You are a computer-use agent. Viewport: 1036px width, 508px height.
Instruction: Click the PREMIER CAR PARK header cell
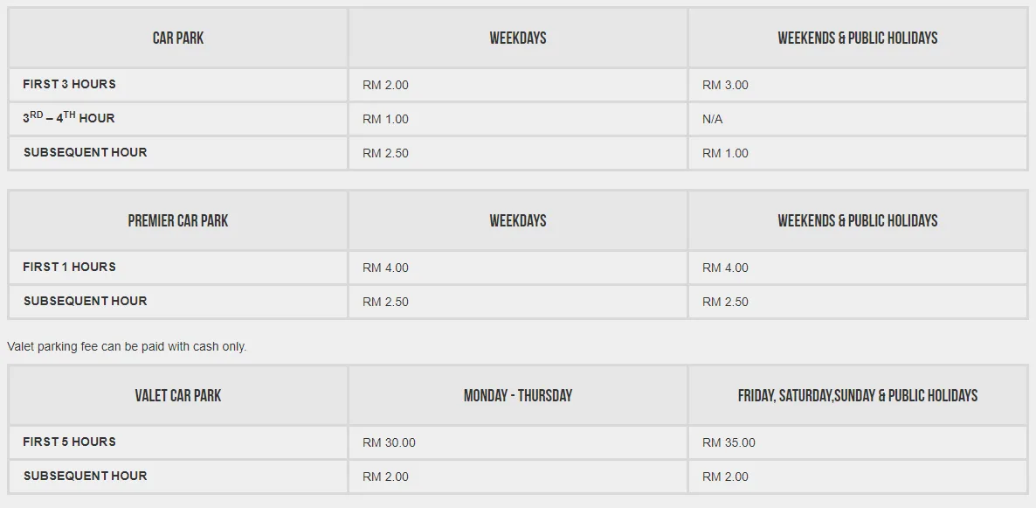pyautogui.click(x=178, y=220)
